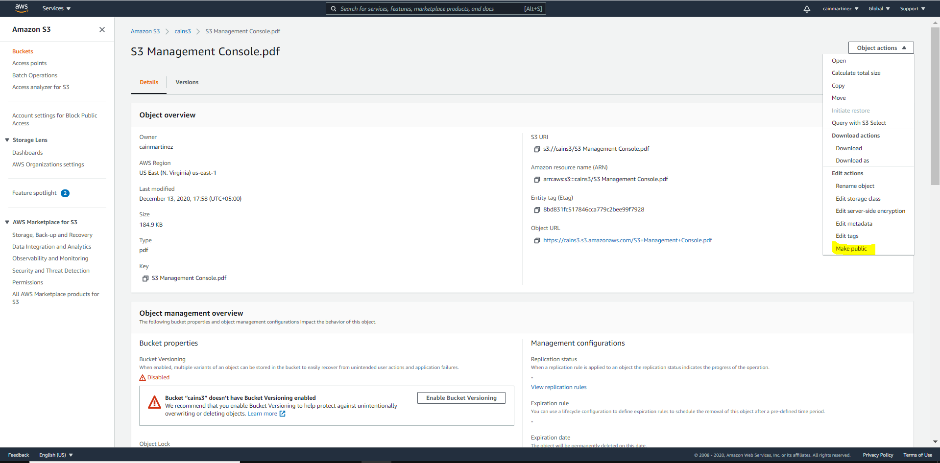Open the Object URL hyperlink
940x463 pixels.
(627, 240)
